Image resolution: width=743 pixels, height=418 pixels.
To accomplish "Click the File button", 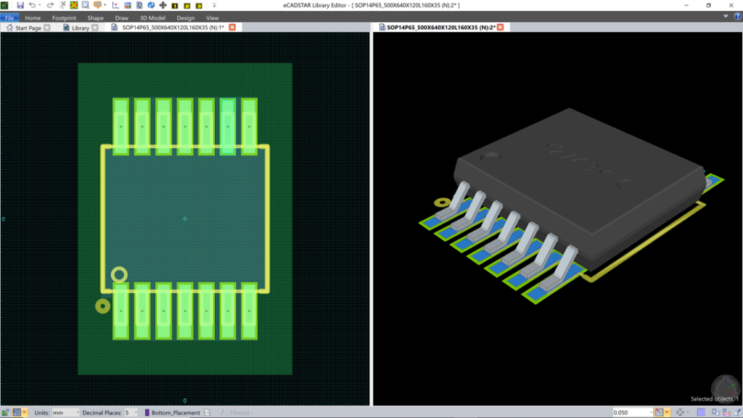I will tap(9, 17).
